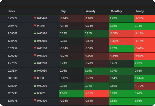Screen dimensions: 155x106
Task: Select the price 22.7493
Action: (13, 93)
